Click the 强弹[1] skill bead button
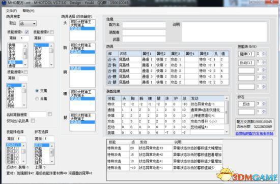This screenshot has width=280, height=184. 246,54
